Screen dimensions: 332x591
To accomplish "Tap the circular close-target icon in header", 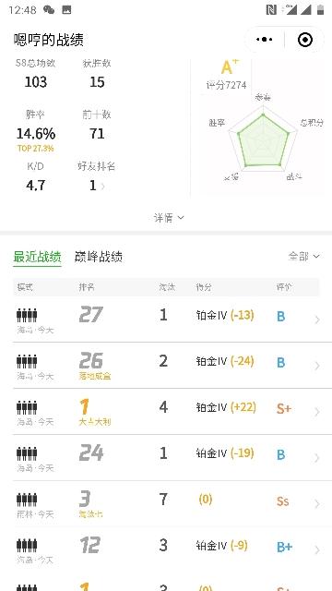I will (x=305, y=40).
